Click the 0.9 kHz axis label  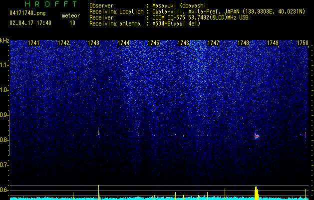pos(4,115)
